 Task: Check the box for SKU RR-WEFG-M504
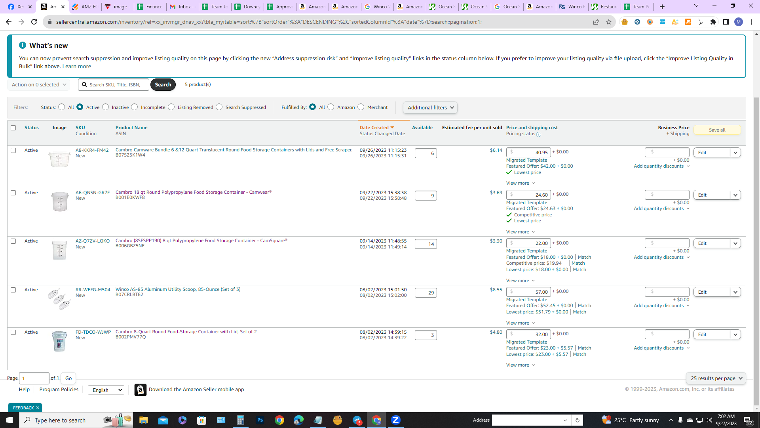[13, 290]
